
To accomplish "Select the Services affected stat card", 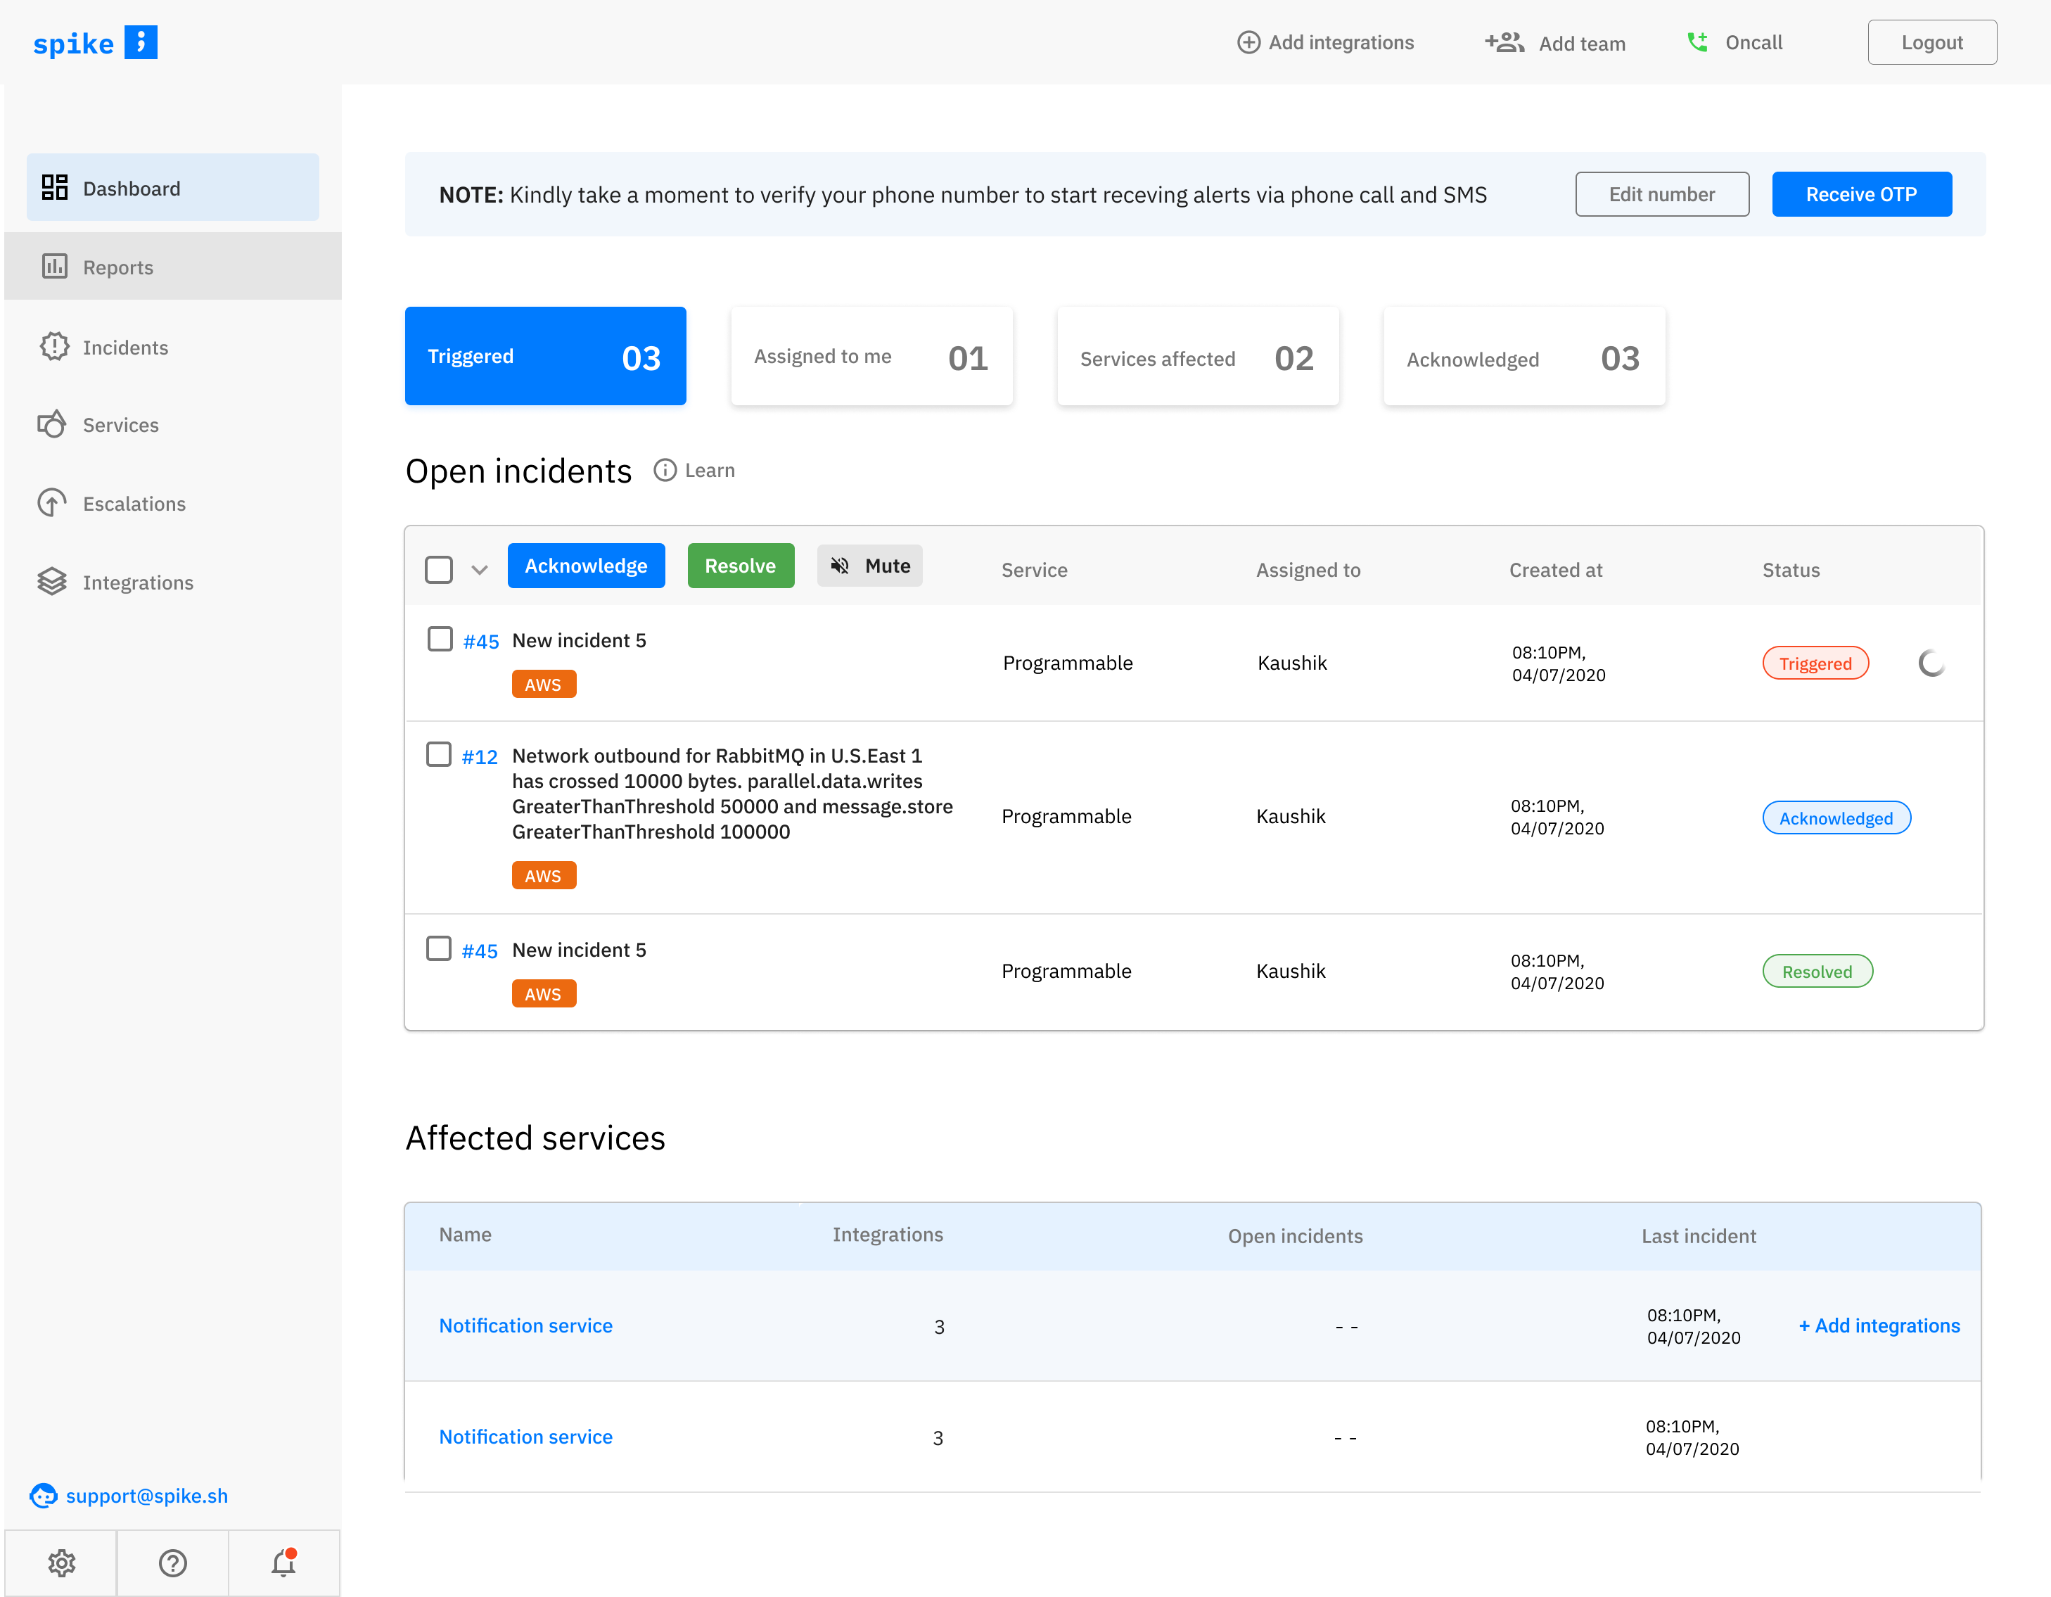I will 1197,357.
